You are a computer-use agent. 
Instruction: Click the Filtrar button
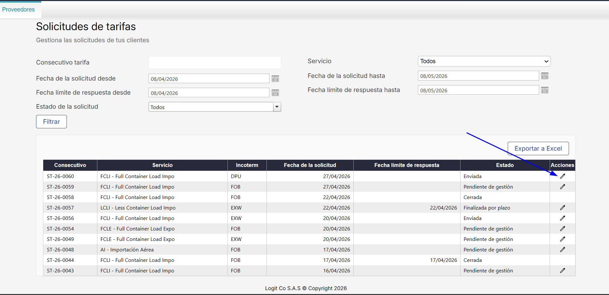[x=51, y=121]
